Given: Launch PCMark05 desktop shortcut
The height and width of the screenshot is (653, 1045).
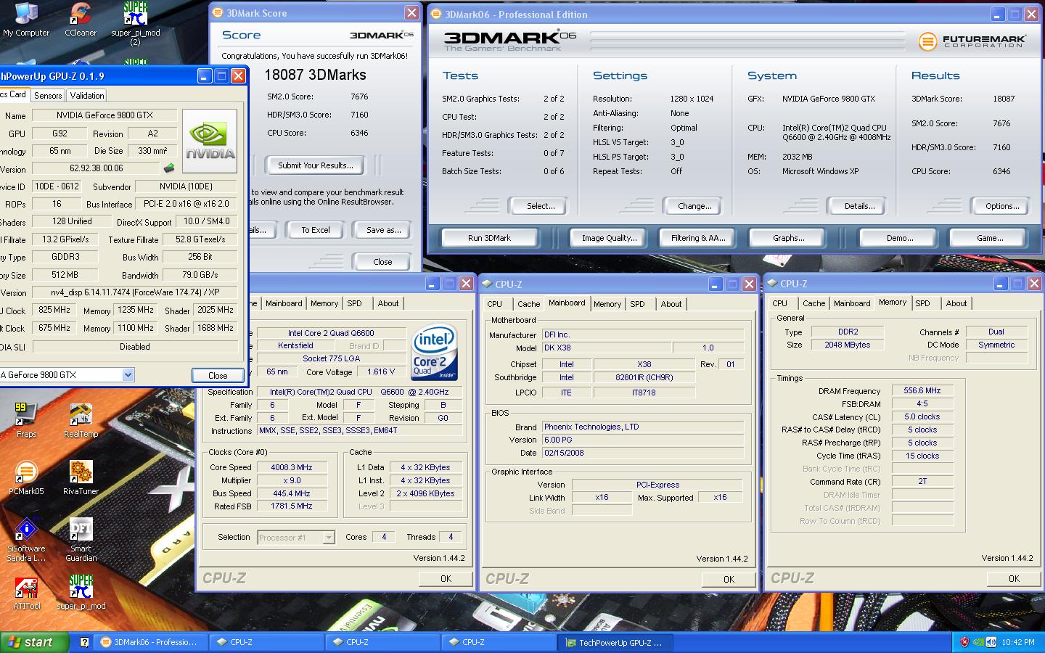Looking at the screenshot, I should [x=26, y=478].
